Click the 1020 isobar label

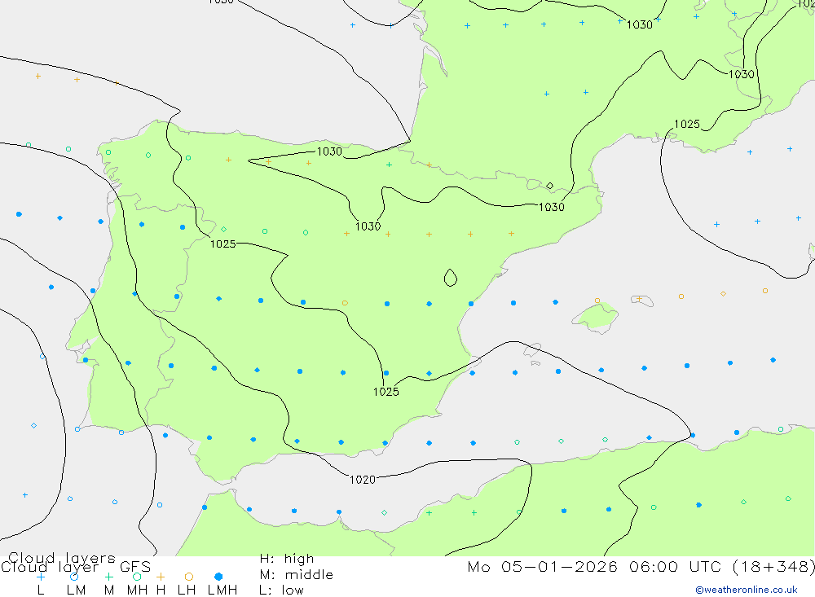click(x=363, y=480)
